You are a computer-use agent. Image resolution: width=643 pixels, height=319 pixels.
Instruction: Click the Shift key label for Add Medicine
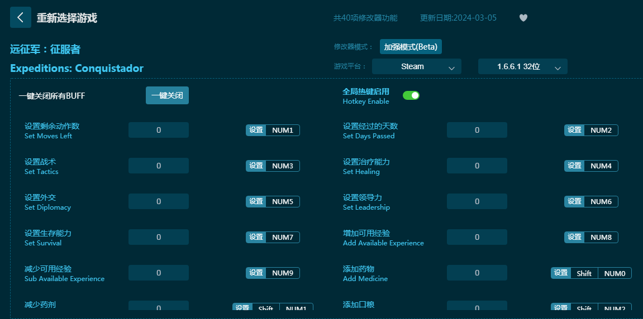click(584, 273)
